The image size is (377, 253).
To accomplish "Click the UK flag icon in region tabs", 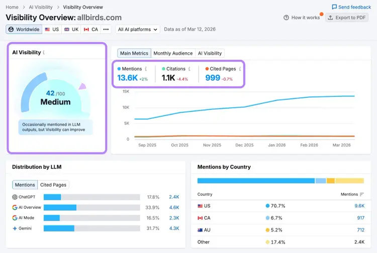I will coord(67,29).
